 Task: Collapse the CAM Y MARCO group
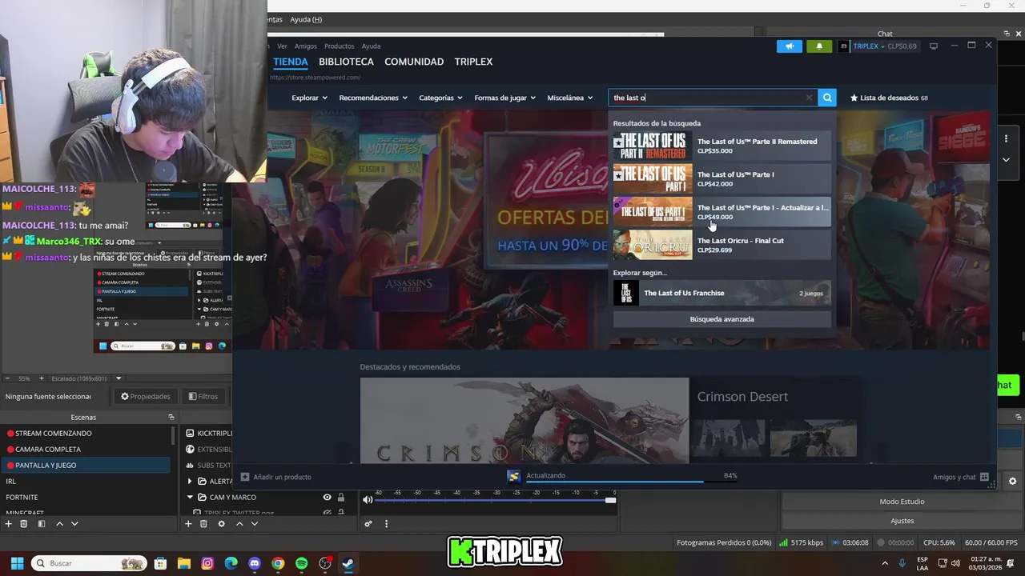tap(190, 497)
